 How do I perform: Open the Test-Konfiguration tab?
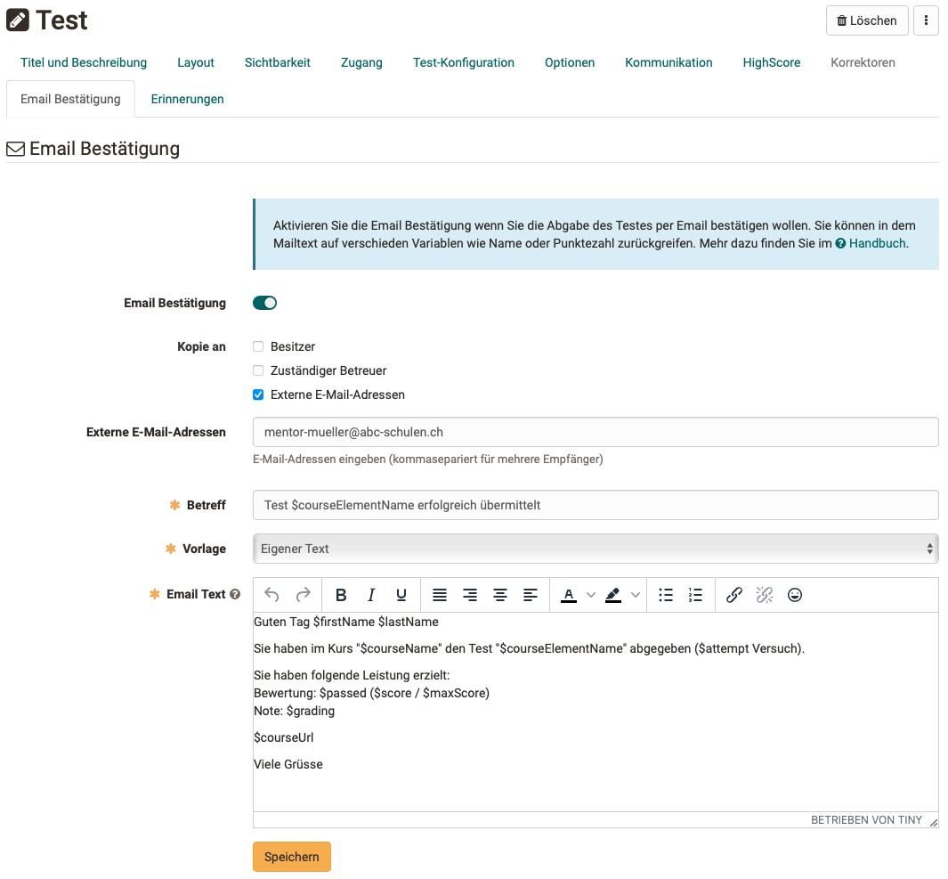(463, 62)
